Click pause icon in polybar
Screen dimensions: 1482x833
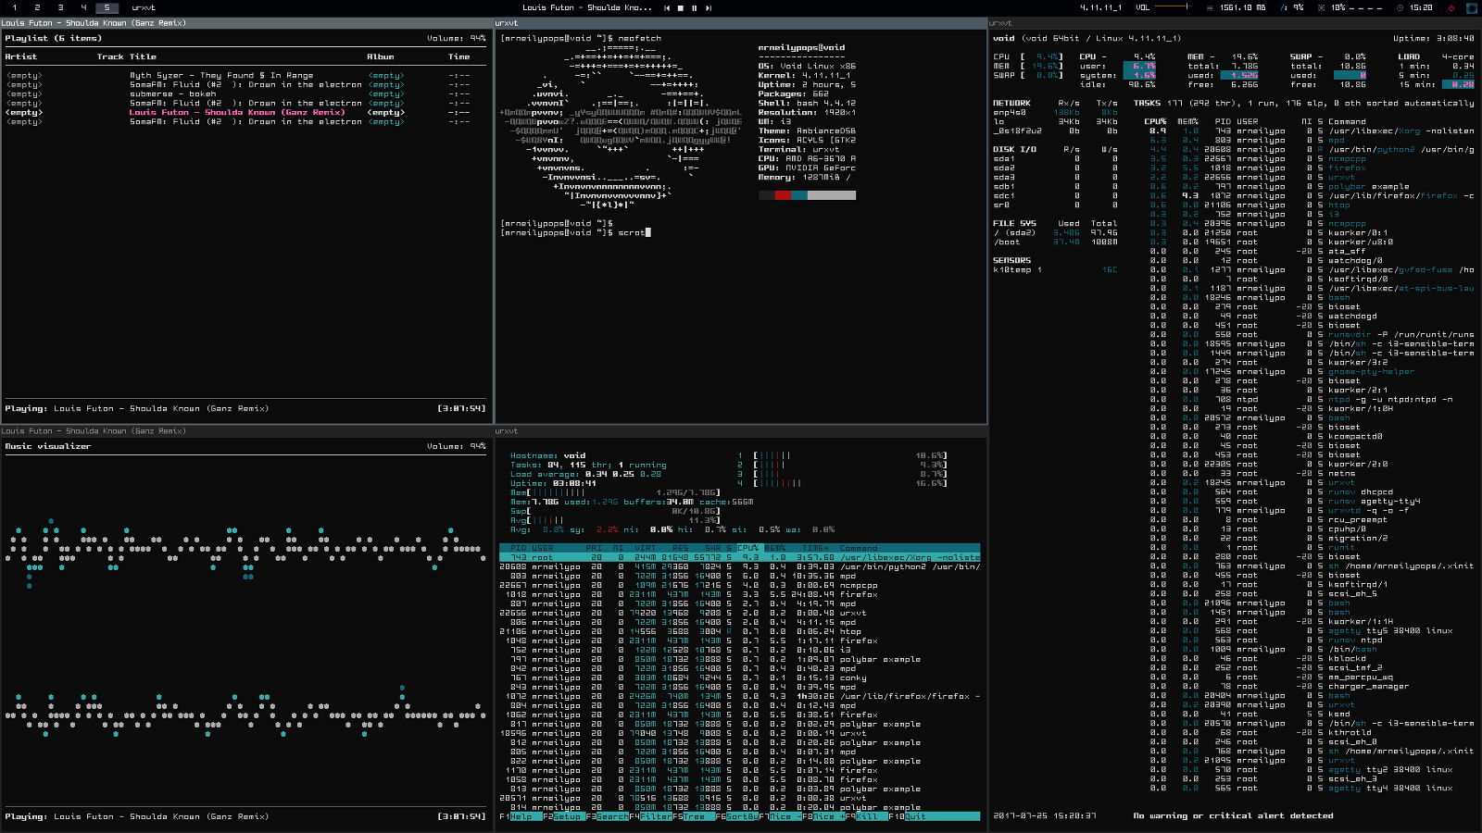pyautogui.click(x=695, y=7)
